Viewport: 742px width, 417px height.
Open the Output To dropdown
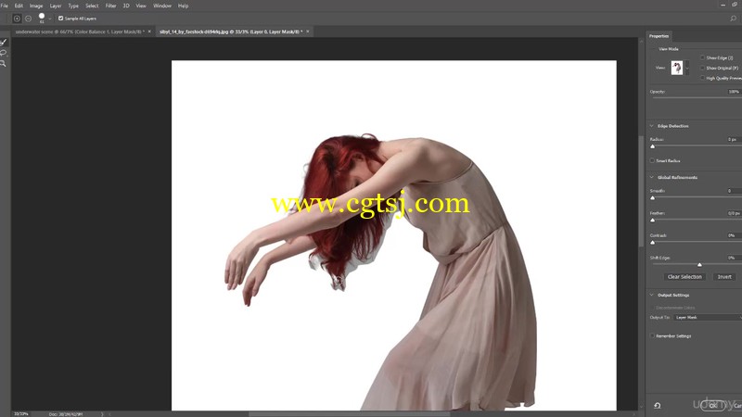708,317
